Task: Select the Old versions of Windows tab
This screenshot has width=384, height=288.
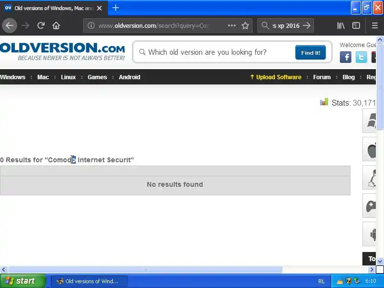Action: pyautogui.click(x=54, y=8)
